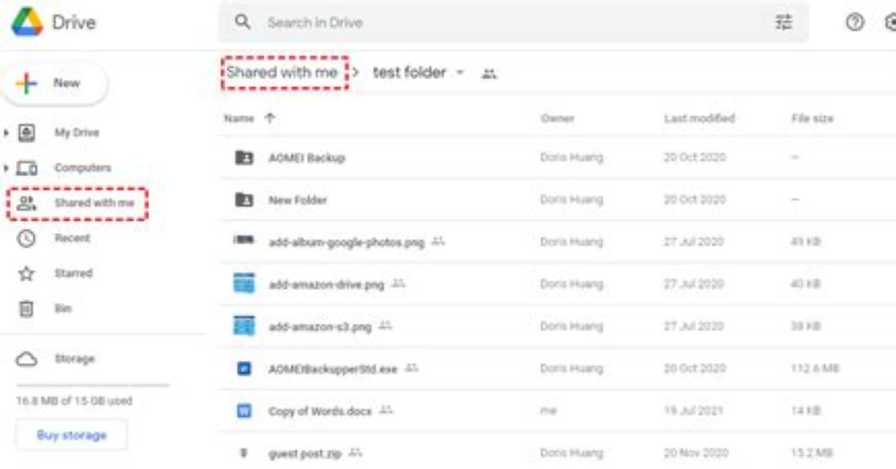
Task: Click the guest post.zip file icon
Action: pyautogui.click(x=243, y=453)
